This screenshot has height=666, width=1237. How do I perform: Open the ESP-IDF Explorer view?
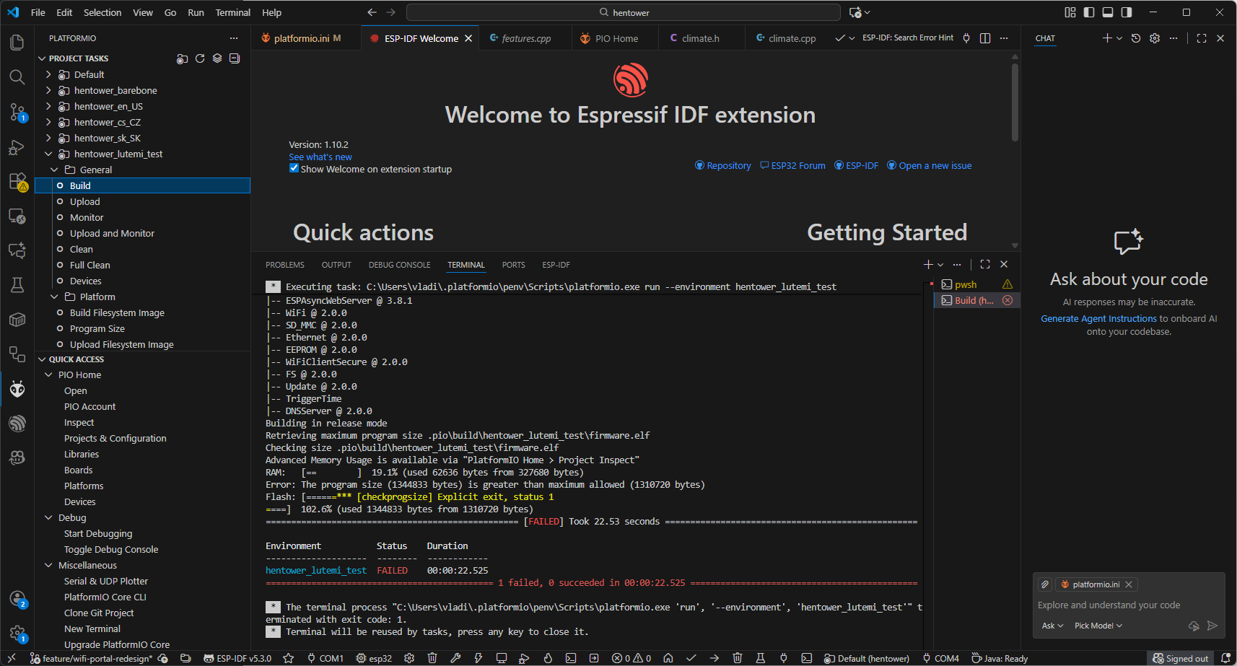pyautogui.click(x=17, y=424)
